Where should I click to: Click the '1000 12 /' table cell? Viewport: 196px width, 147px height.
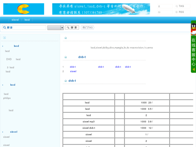pos(147,128)
